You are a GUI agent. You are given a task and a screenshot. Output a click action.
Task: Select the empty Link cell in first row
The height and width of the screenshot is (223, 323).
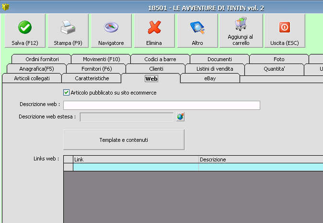pos(136,167)
